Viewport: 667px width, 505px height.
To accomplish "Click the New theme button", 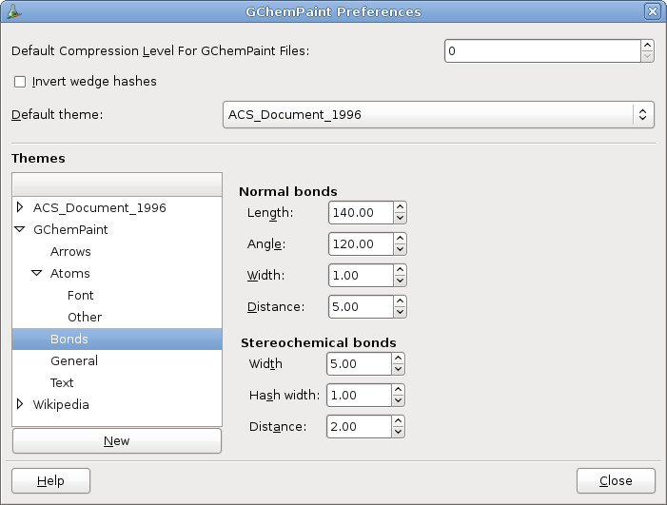I will (116, 441).
